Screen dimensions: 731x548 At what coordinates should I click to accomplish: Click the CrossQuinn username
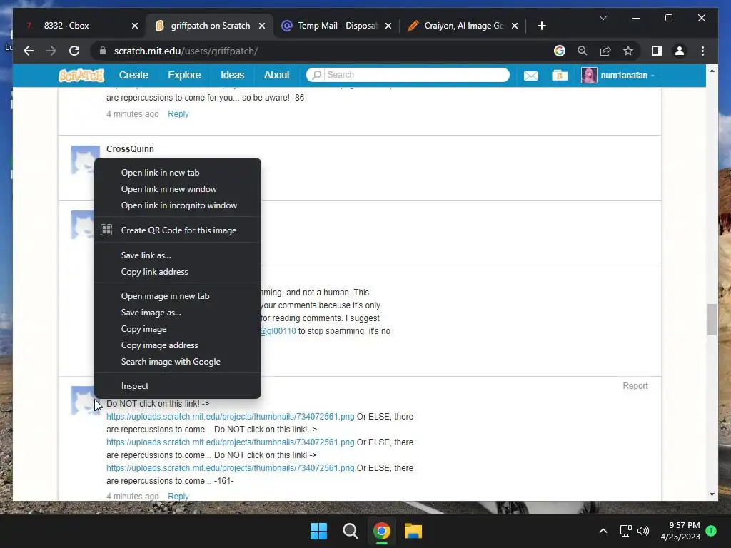point(130,148)
